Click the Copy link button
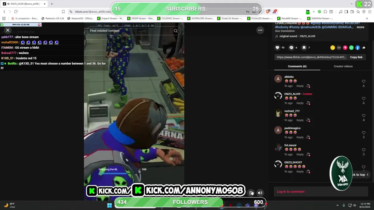The width and height of the screenshot is (374, 210). [356, 57]
